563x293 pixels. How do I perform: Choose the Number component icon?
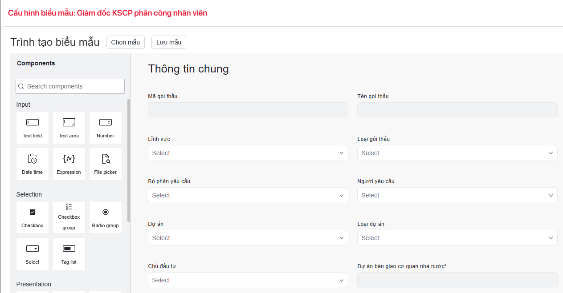(106, 123)
